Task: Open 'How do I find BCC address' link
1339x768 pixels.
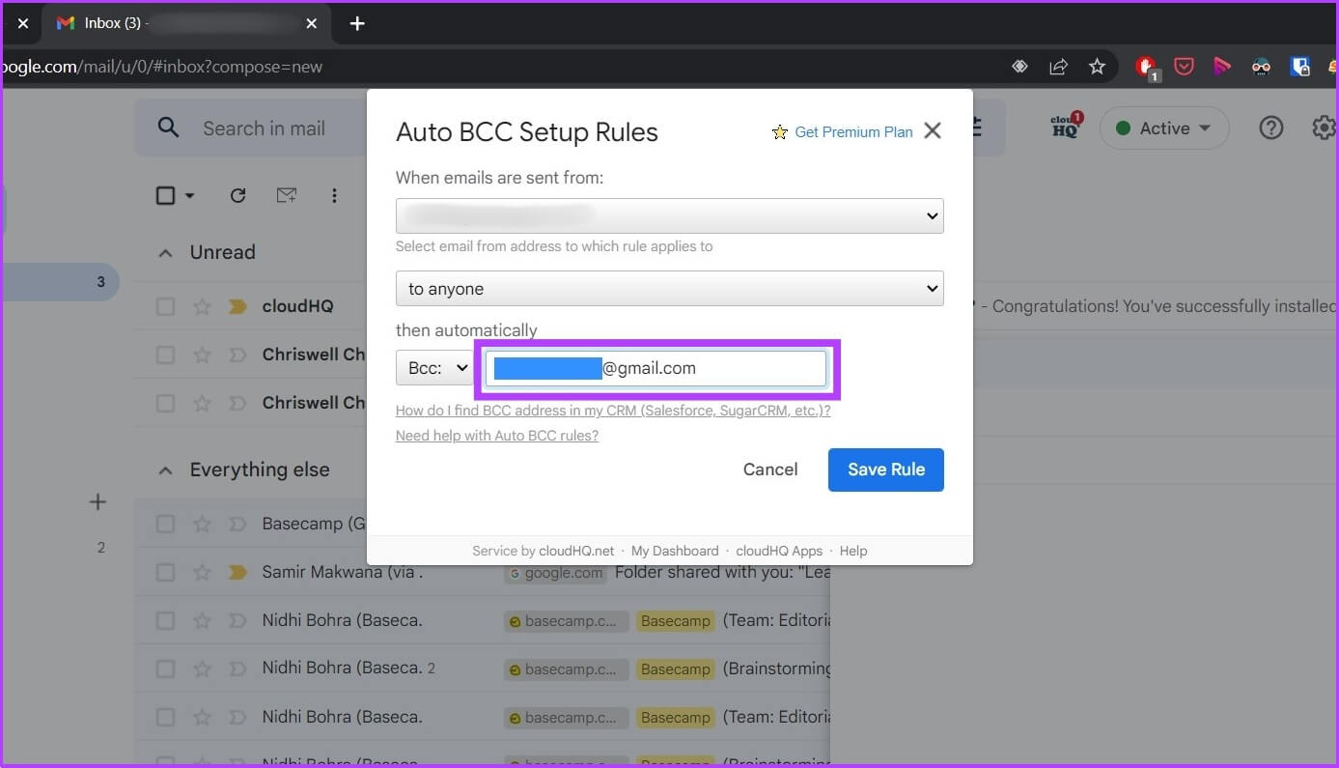Action: [613, 411]
